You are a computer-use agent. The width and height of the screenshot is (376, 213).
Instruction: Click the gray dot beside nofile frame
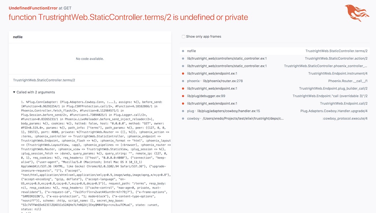tap(183, 51)
